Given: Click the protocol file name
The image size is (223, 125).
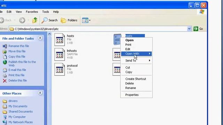Looking at the screenshot, I should (x=72, y=66).
